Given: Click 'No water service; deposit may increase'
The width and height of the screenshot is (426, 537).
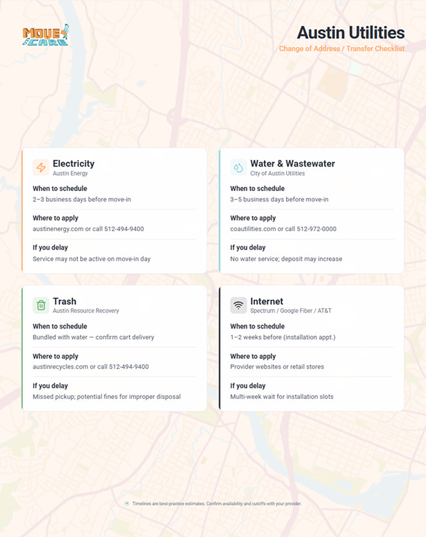Looking at the screenshot, I should pyautogui.click(x=287, y=259).
